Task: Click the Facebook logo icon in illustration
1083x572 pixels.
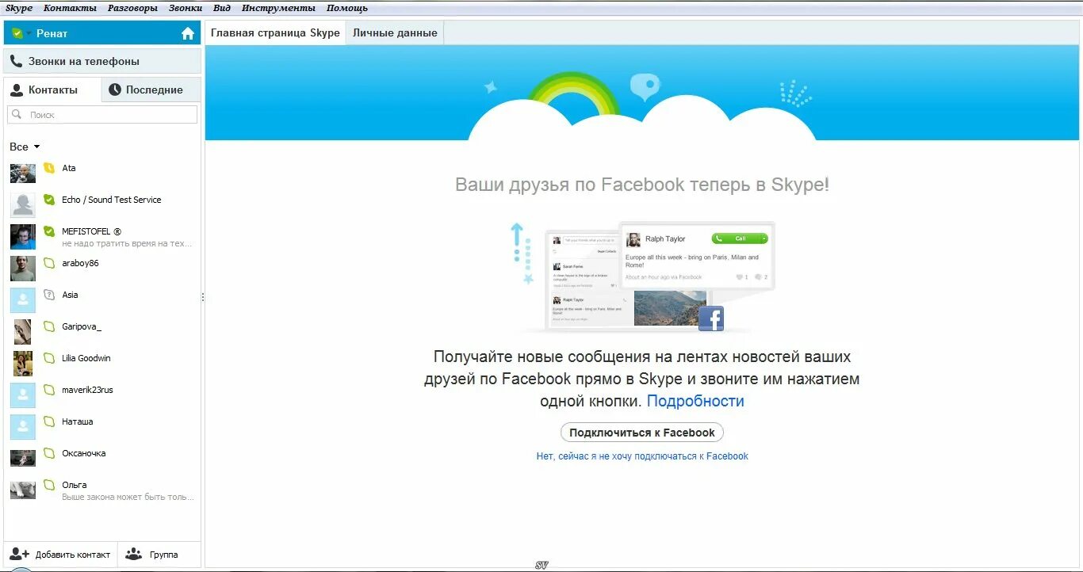Action: click(711, 318)
